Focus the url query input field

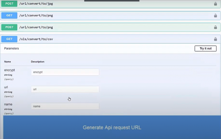65,89
